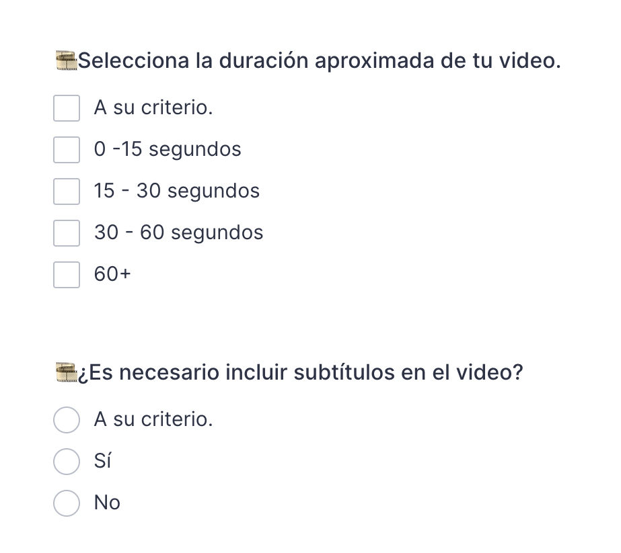This screenshot has width=621, height=553.
Task: Click the 'No' option label text
Action: 107,503
